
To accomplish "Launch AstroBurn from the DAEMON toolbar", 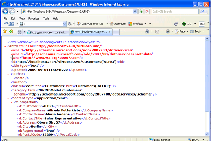I will click(117, 24).
